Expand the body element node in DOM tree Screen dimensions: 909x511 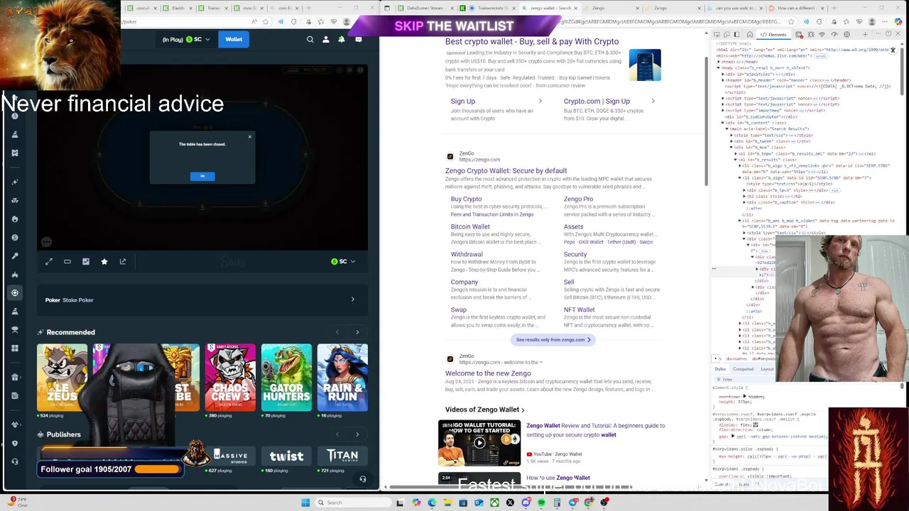pos(718,68)
